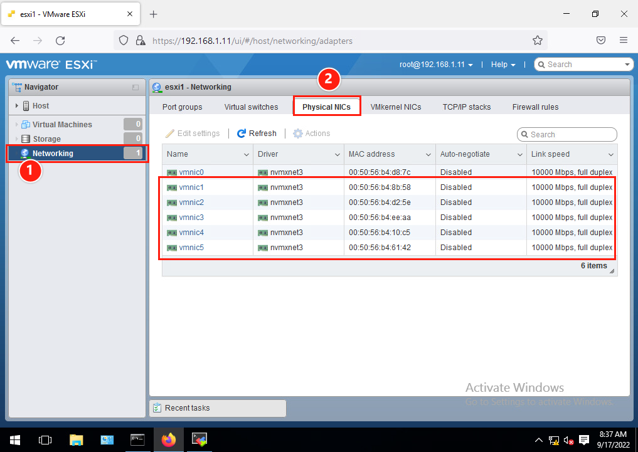Click inside the adapter Search field
This screenshot has height=452, width=638.
pos(567,134)
